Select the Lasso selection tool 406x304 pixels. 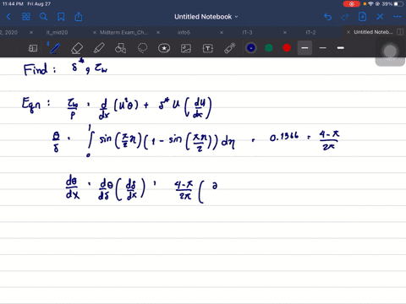coord(142,48)
